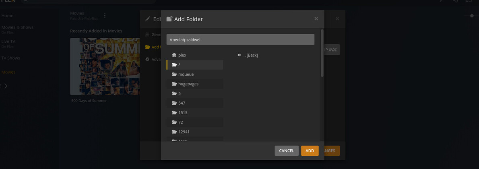
Task: Close the Add Folder dialog
Action: tap(316, 19)
